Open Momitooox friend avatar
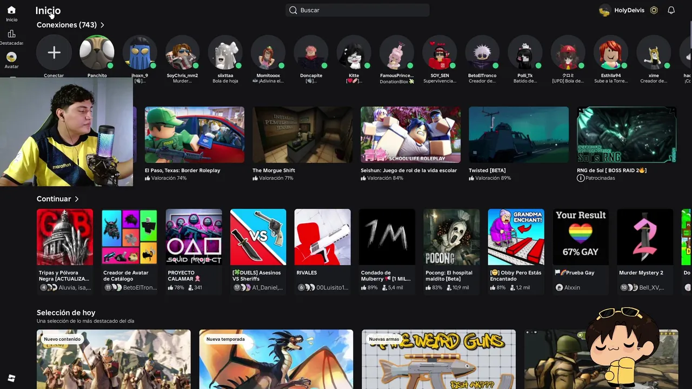The width and height of the screenshot is (692, 389). click(268, 52)
